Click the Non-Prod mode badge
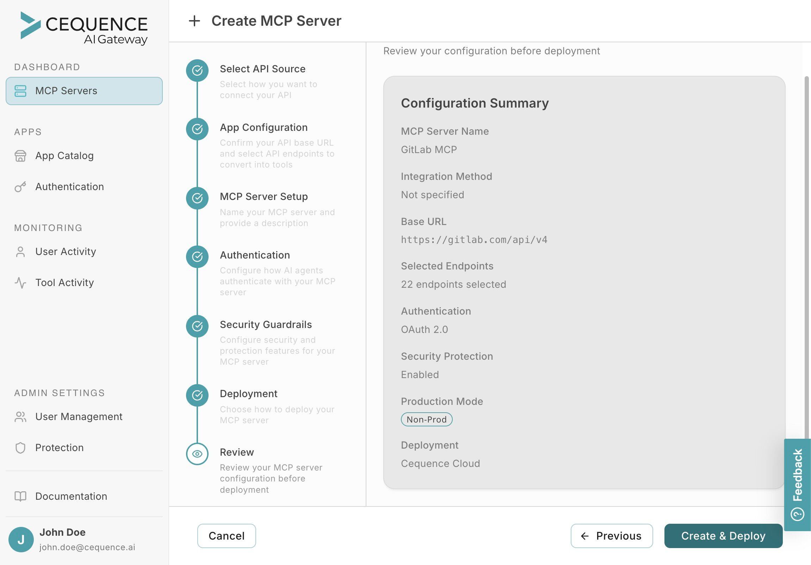This screenshot has width=811, height=565. pyautogui.click(x=426, y=419)
